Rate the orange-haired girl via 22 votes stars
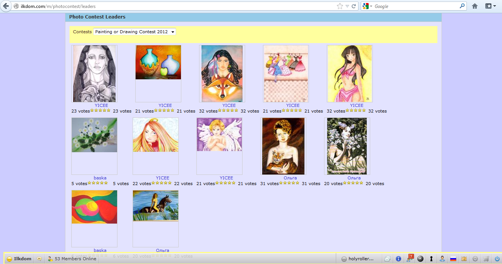 tap(161, 183)
